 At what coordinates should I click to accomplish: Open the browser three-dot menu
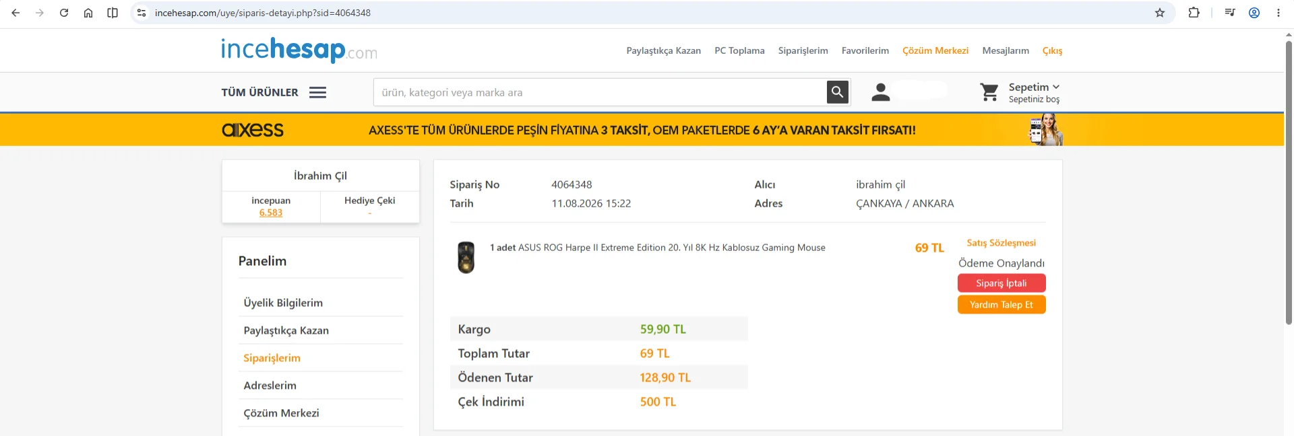1278,13
